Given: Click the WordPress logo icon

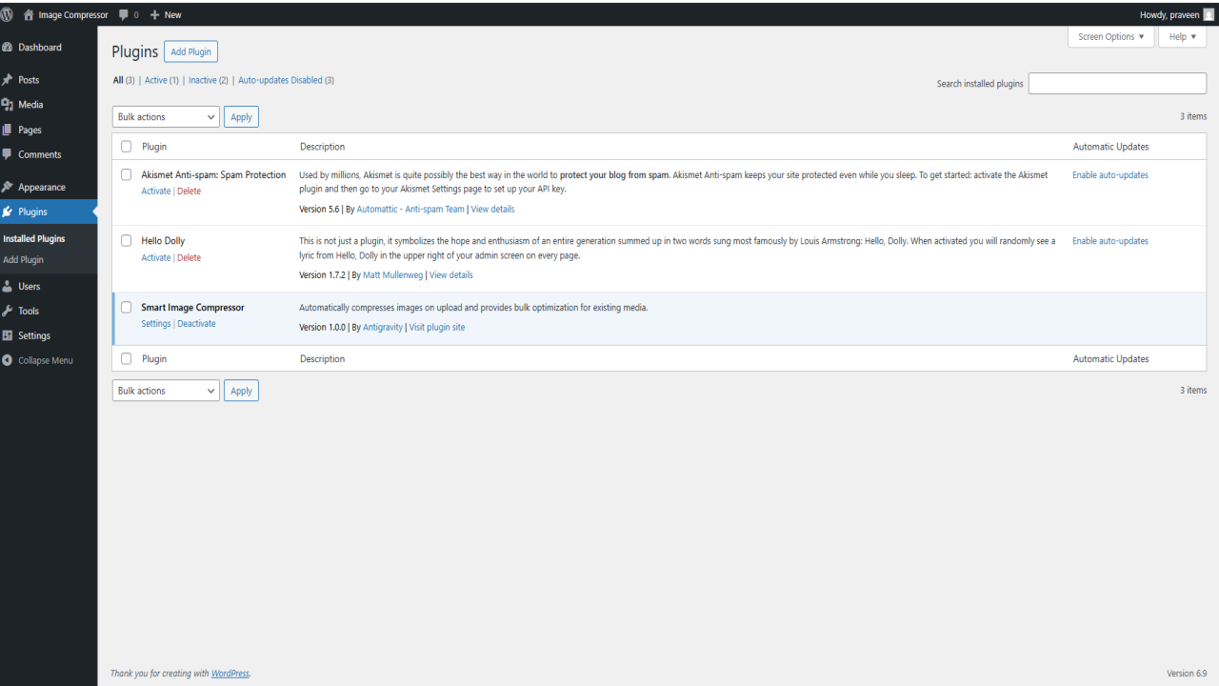Looking at the screenshot, I should click(7, 14).
